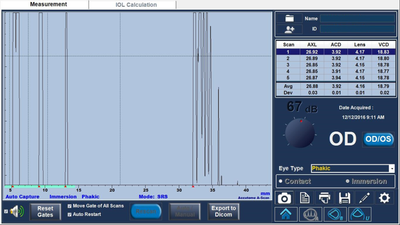Select scan row 2 in the table
Screen dimensions: 400x225
click(336, 58)
